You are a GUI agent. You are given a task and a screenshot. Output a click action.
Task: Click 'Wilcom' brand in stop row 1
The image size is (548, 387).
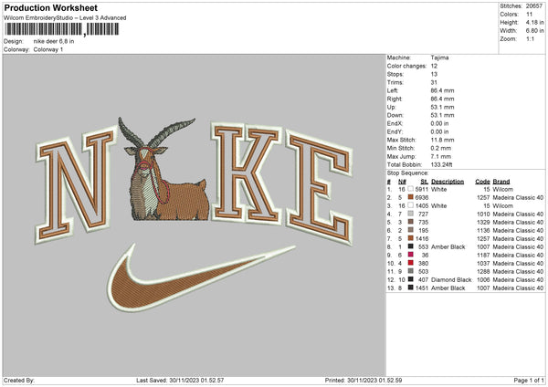502,189
